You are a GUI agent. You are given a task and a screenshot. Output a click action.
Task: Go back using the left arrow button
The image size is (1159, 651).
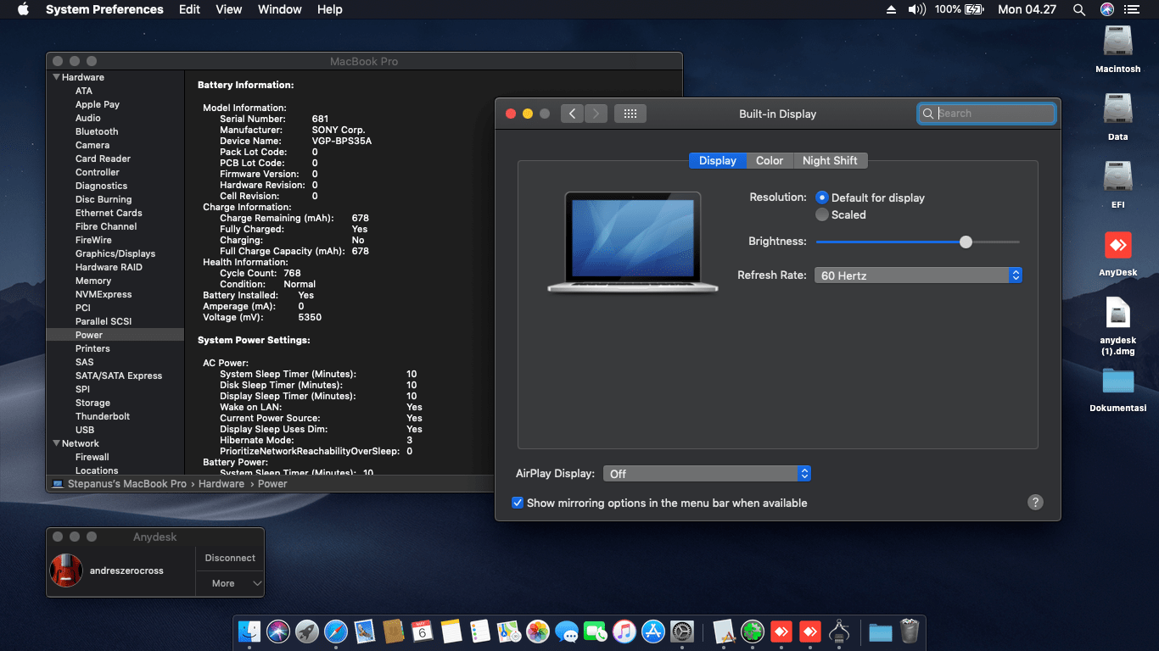pos(573,114)
